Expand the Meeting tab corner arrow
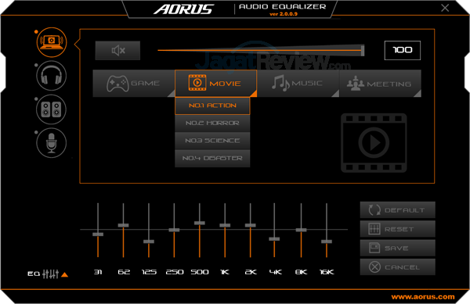Viewport: 470px width, 304px height. pyautogui.click(x=418, y=94)
